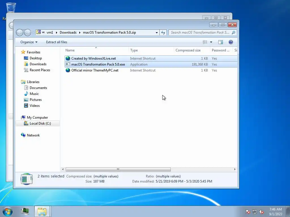Open Help via the question mark icon
Viewport: 290px width, 217px height.
[231, 42]
